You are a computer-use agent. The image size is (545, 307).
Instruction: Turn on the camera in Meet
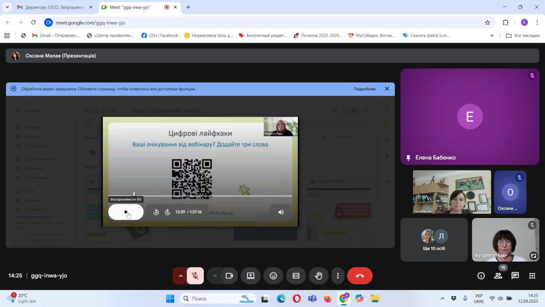(229, 276)
